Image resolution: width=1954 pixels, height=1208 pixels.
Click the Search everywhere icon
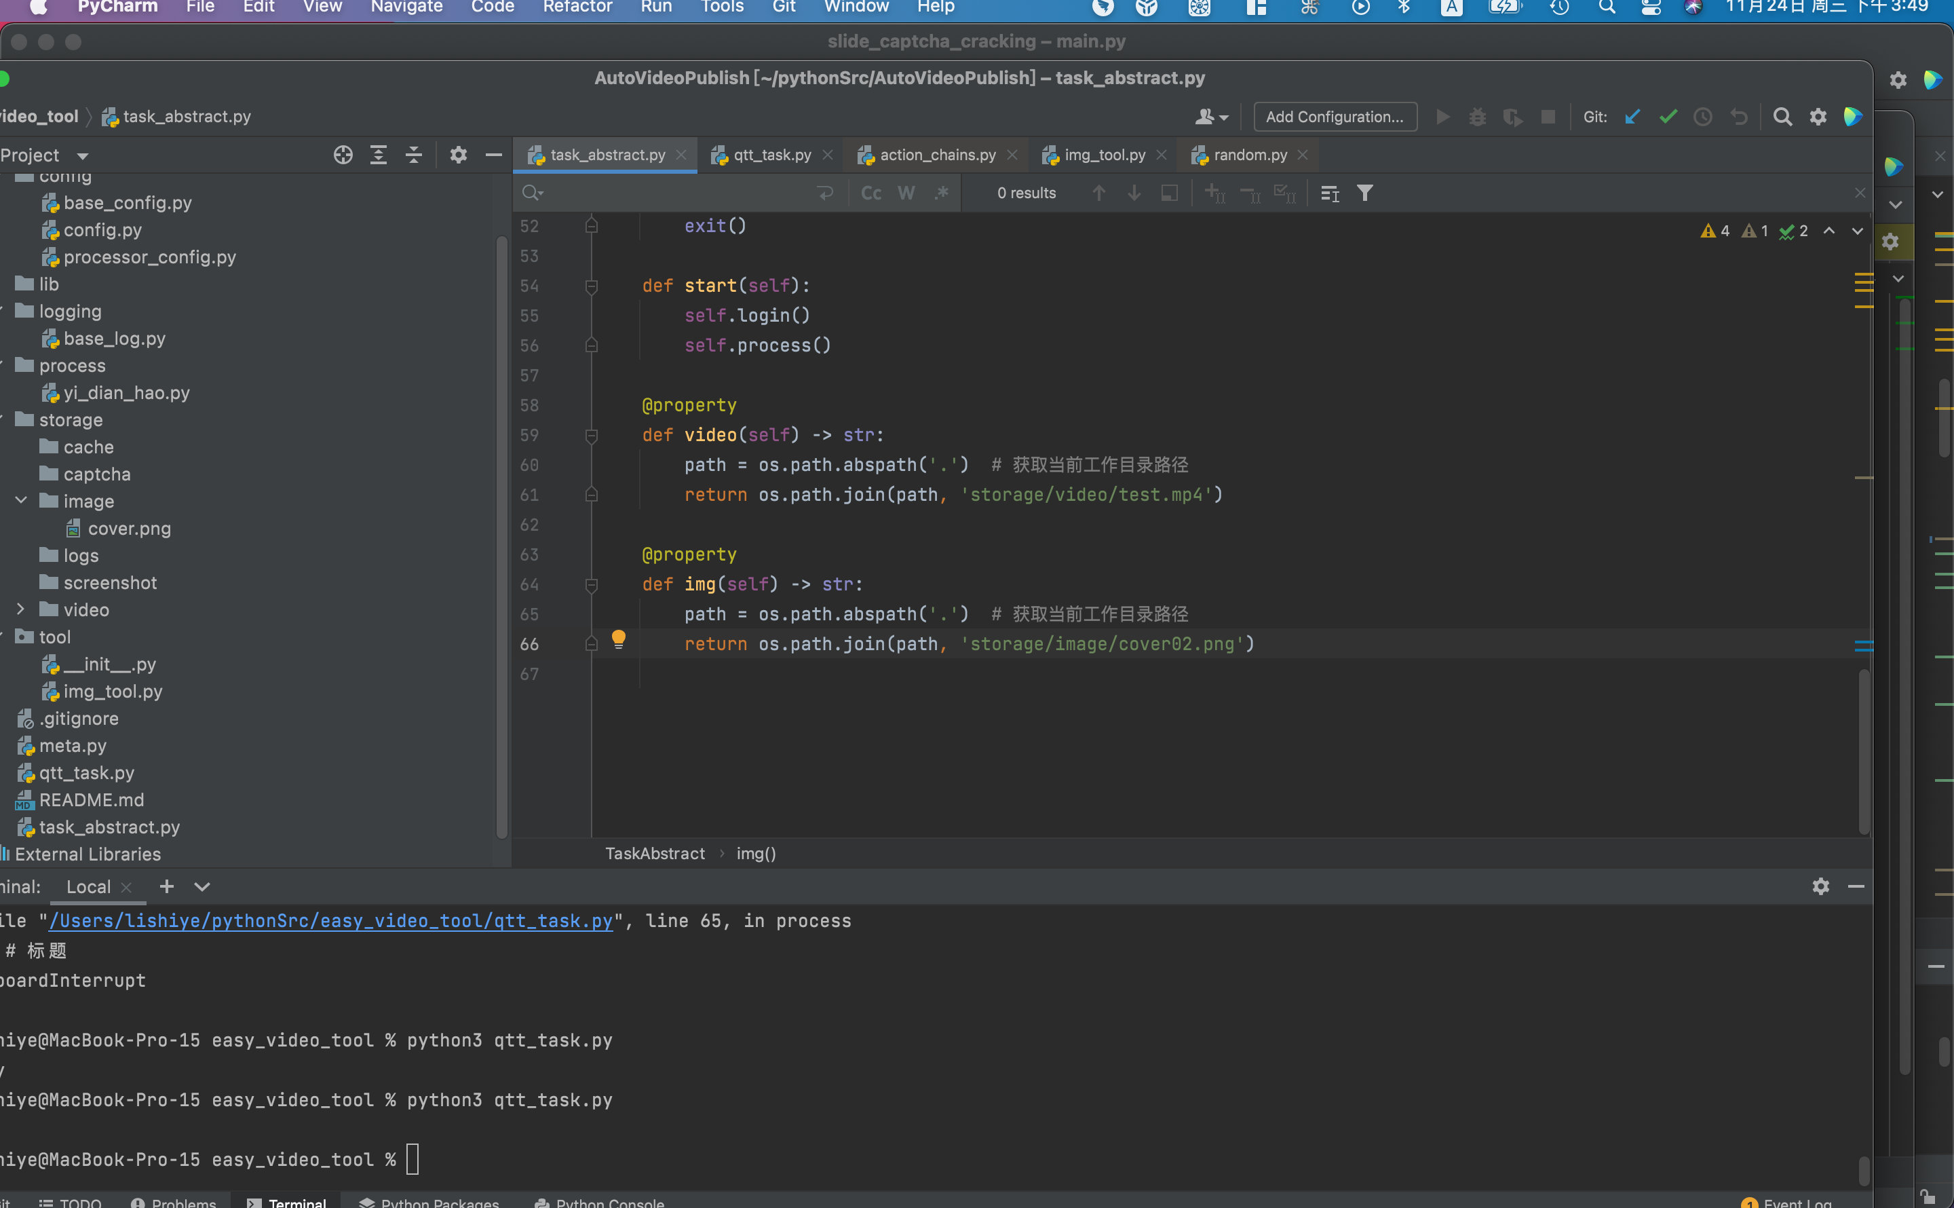1784,116
